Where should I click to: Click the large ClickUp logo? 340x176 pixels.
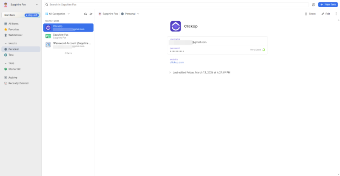(x=176, y=26)
